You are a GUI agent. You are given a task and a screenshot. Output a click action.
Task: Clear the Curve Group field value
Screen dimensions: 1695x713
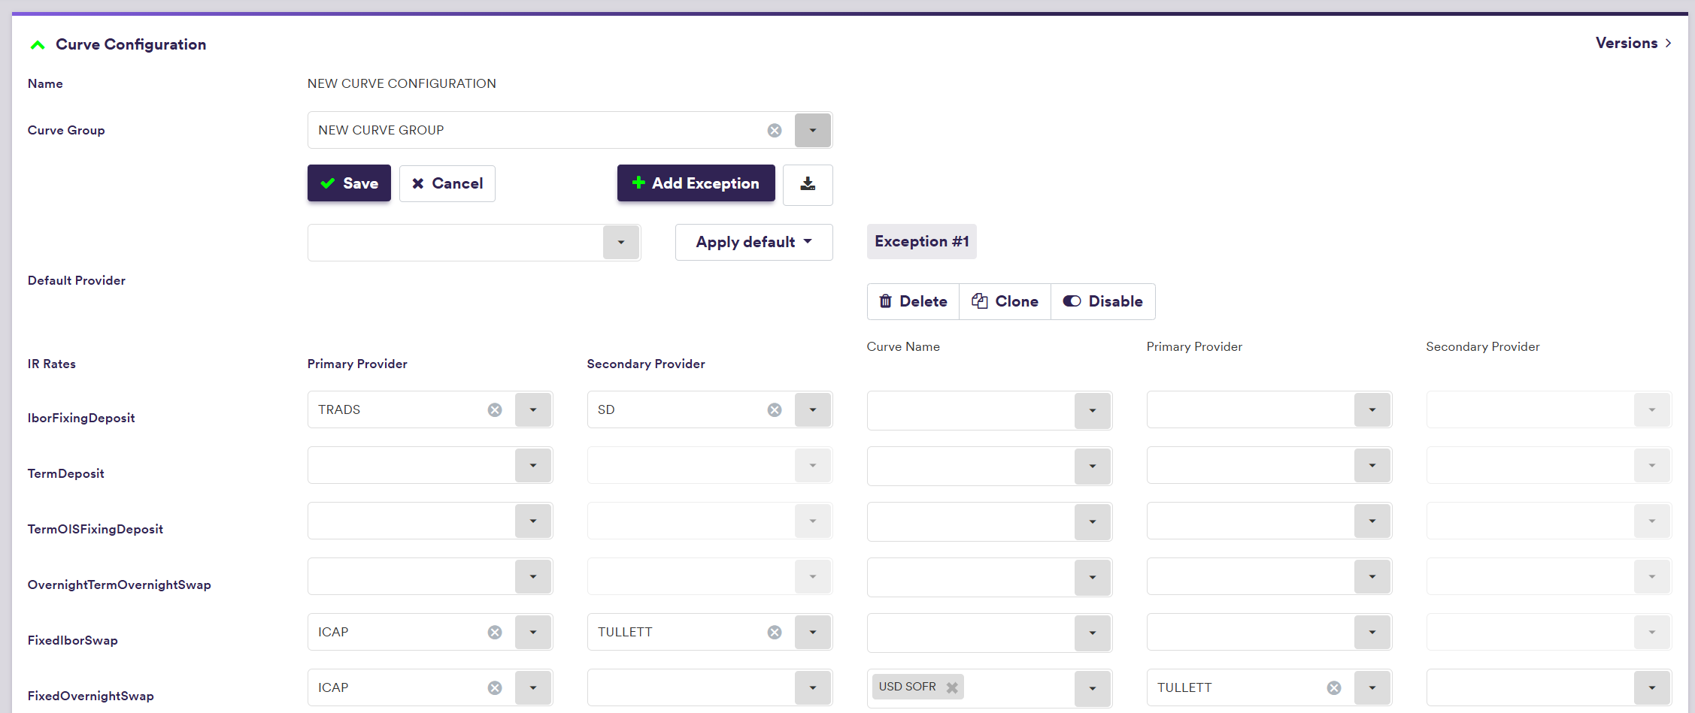(774, 131)
